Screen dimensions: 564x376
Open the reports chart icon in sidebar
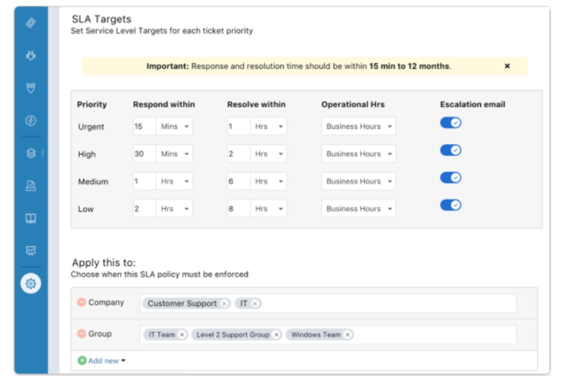[31, 251]
